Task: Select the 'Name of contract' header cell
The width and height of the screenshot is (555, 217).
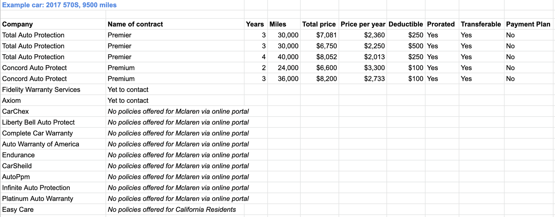Action: tap(175, 24)
